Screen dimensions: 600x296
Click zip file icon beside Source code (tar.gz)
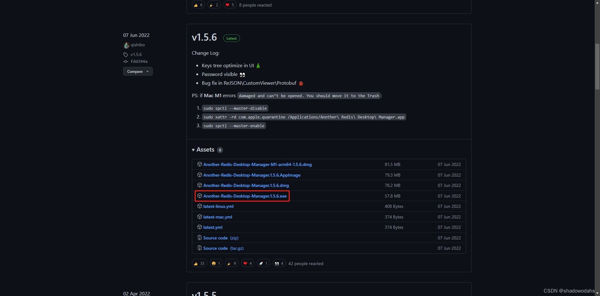200,248
